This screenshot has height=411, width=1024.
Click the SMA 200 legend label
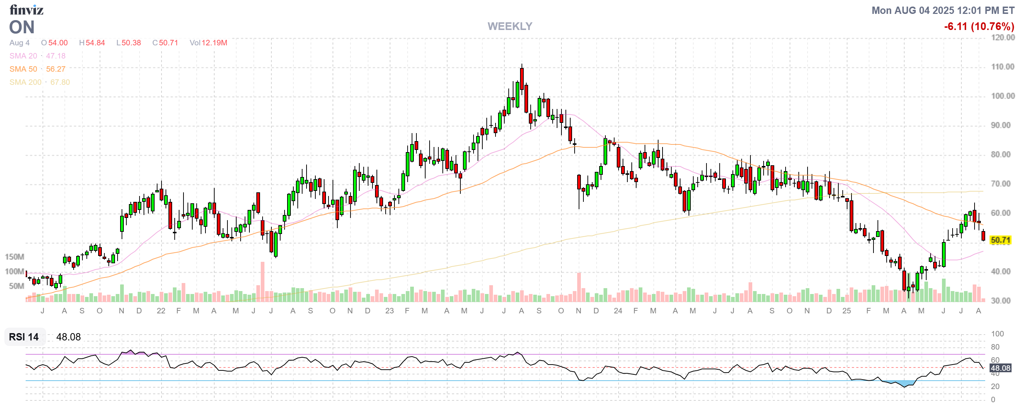pyautogui.click(x=25, y=82)
